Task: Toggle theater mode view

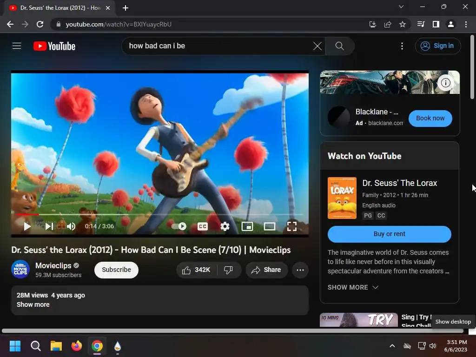Action: pos(270,226)
